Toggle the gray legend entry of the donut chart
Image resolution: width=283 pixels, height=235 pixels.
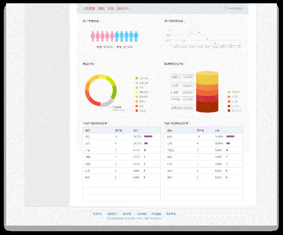[x=141, y=83]
